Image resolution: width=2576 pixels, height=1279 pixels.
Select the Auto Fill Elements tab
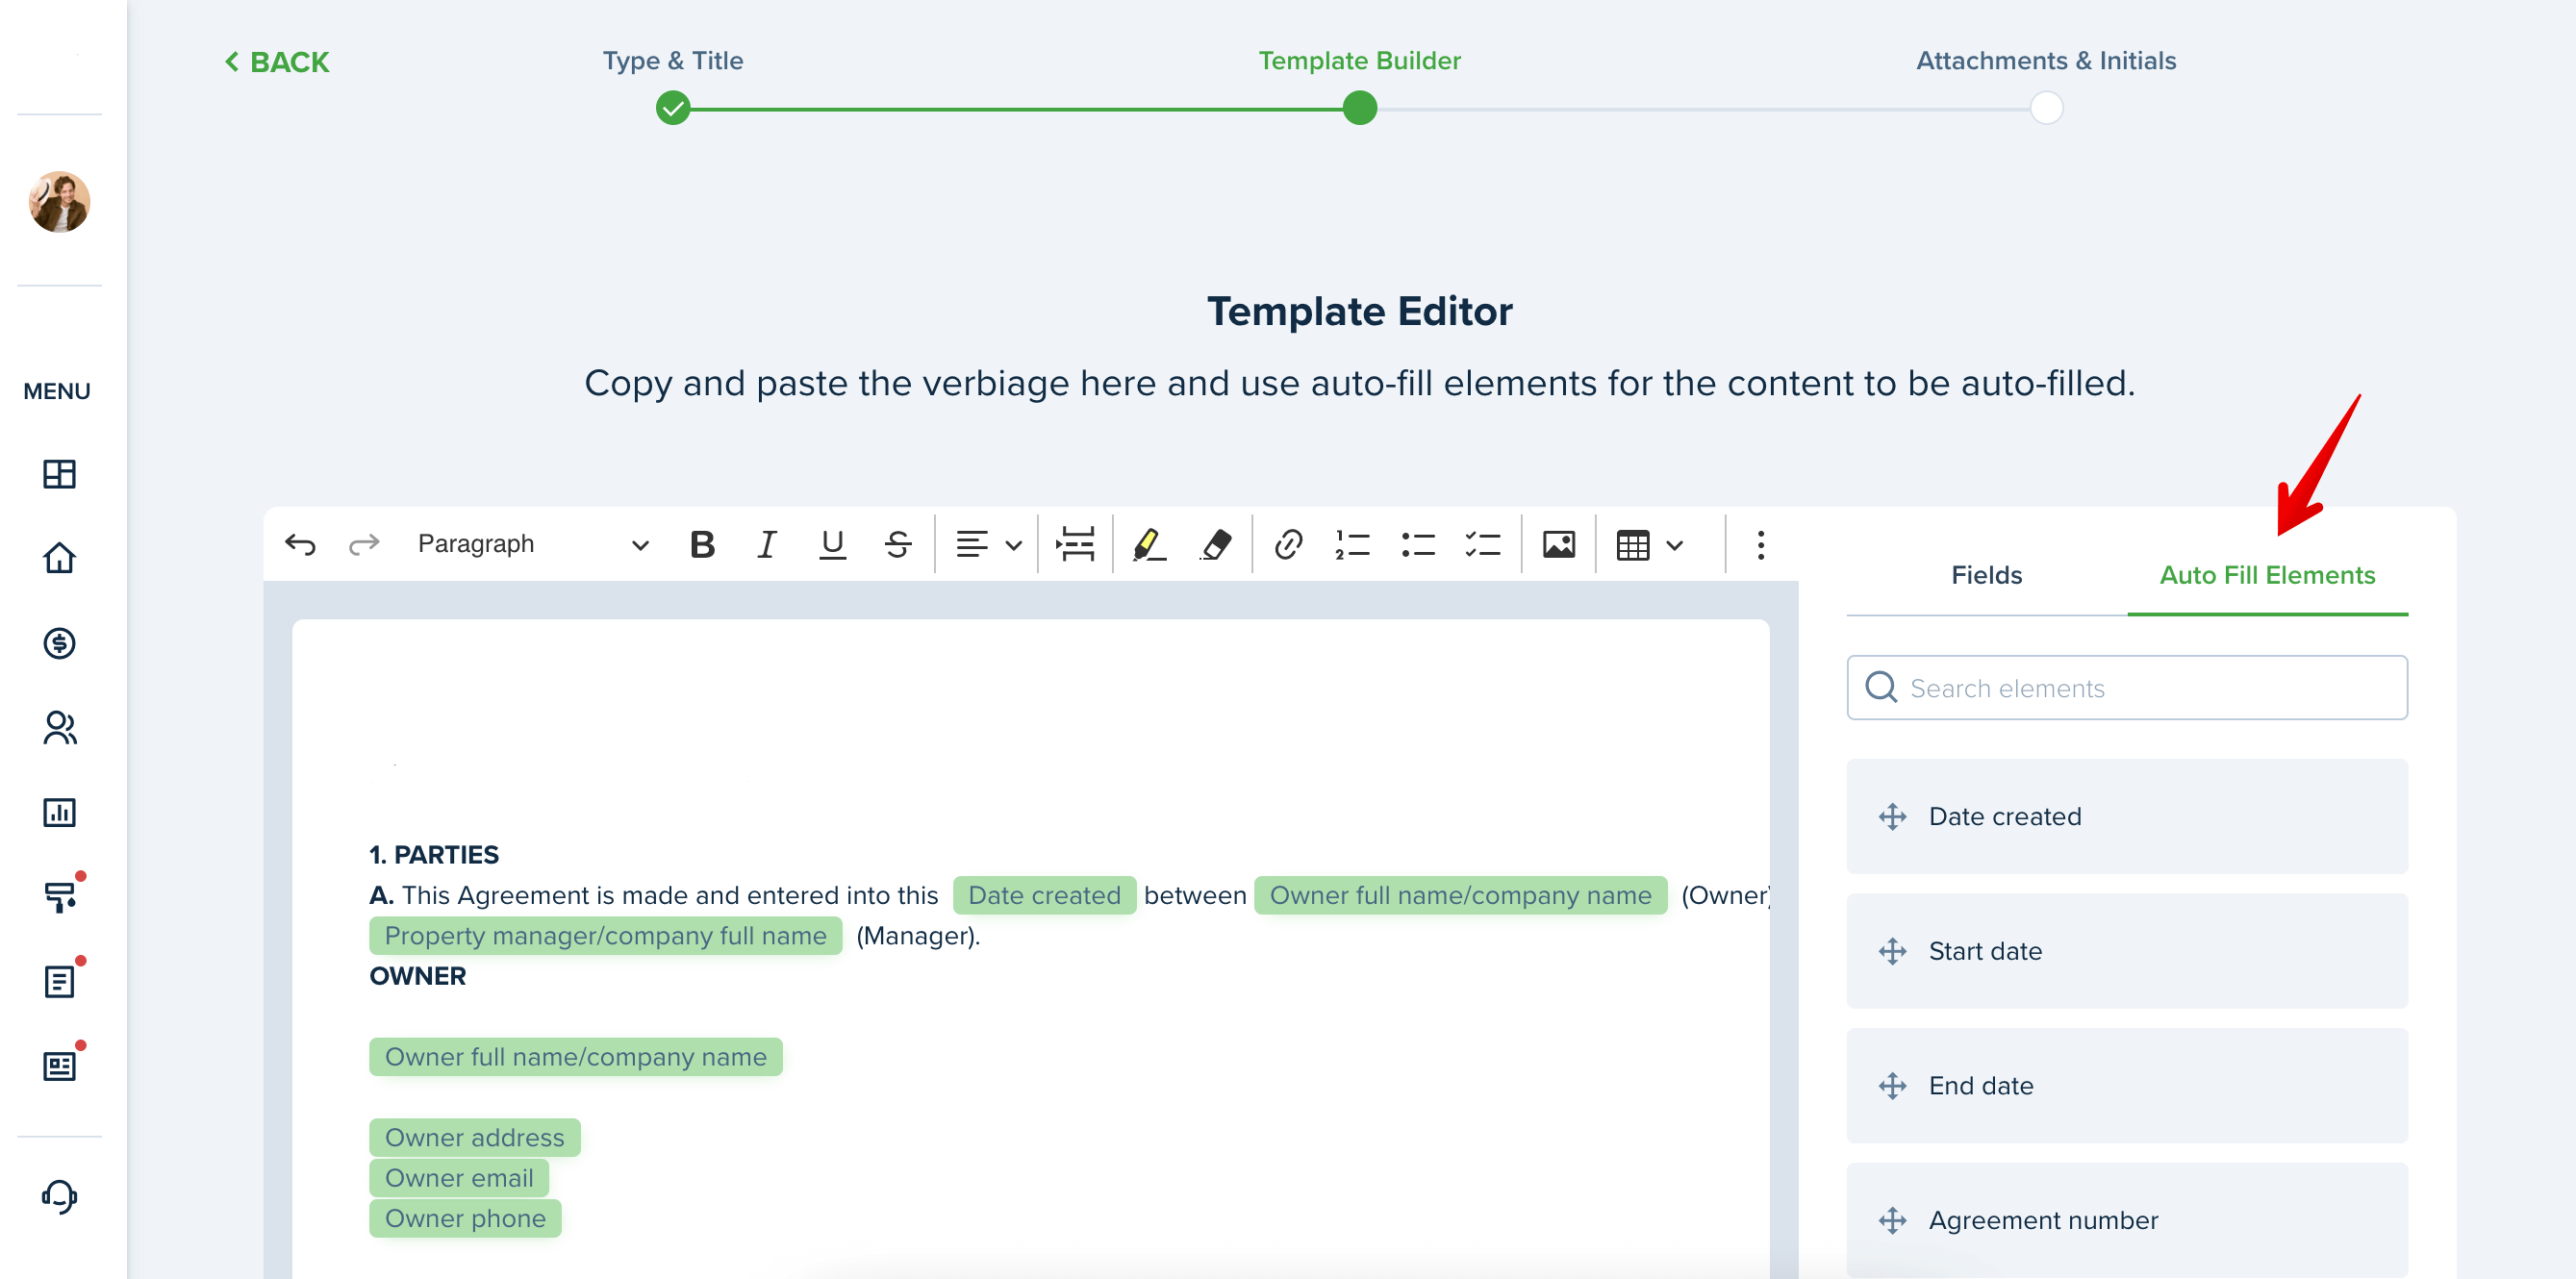pos(2267,575)
